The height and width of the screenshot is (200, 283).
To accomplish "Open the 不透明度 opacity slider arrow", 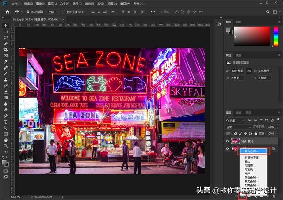I will (x=278, y=127).
